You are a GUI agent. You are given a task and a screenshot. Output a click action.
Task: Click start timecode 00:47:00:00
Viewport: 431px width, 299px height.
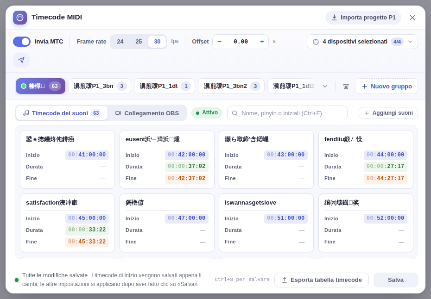[187, 218]
